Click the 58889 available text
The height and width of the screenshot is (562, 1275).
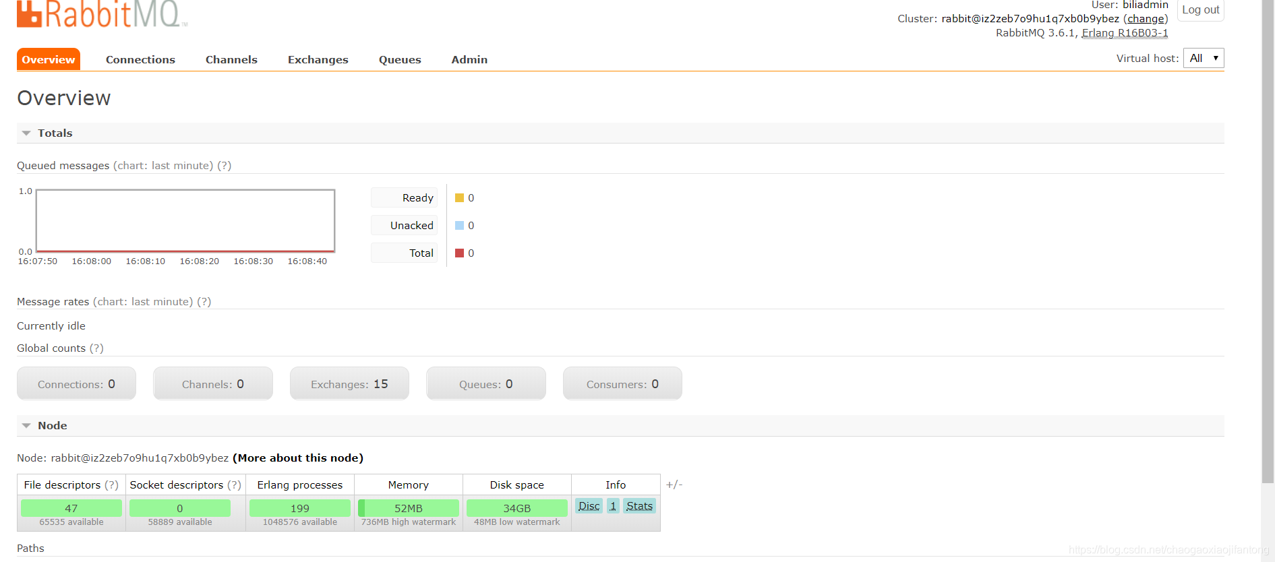tap(180, 522)
